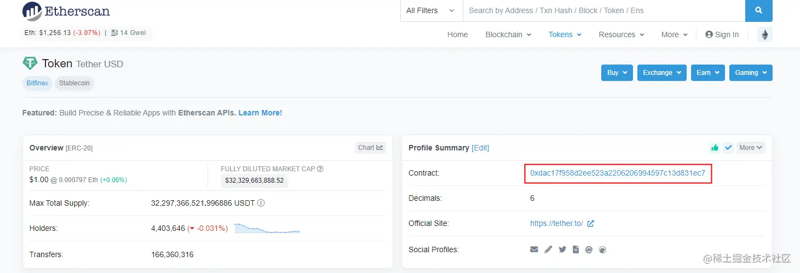Viewport: 800px width, 273px height.
Task: Open the Exchange dropdown button
Action: pyautogui.click(x=662, y=73)
